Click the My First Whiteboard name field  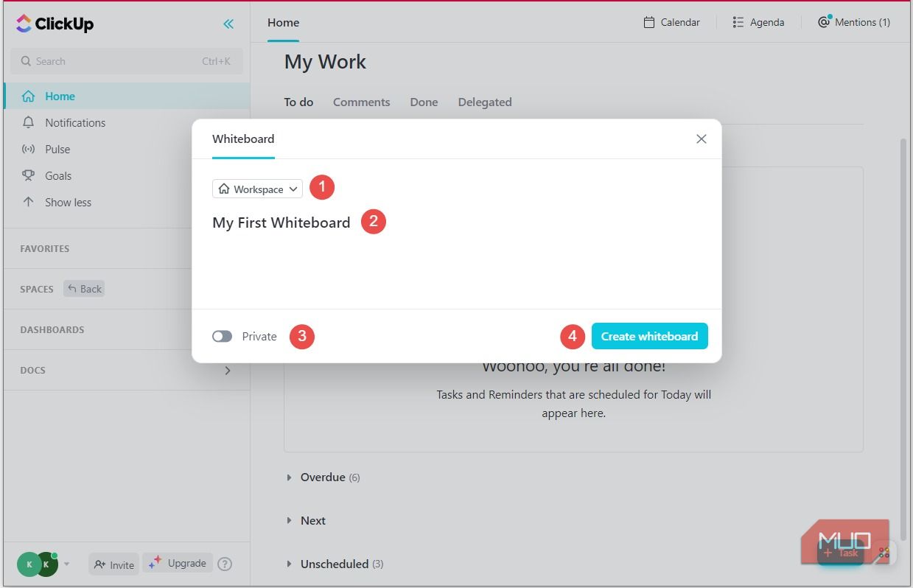pos(281,223)
